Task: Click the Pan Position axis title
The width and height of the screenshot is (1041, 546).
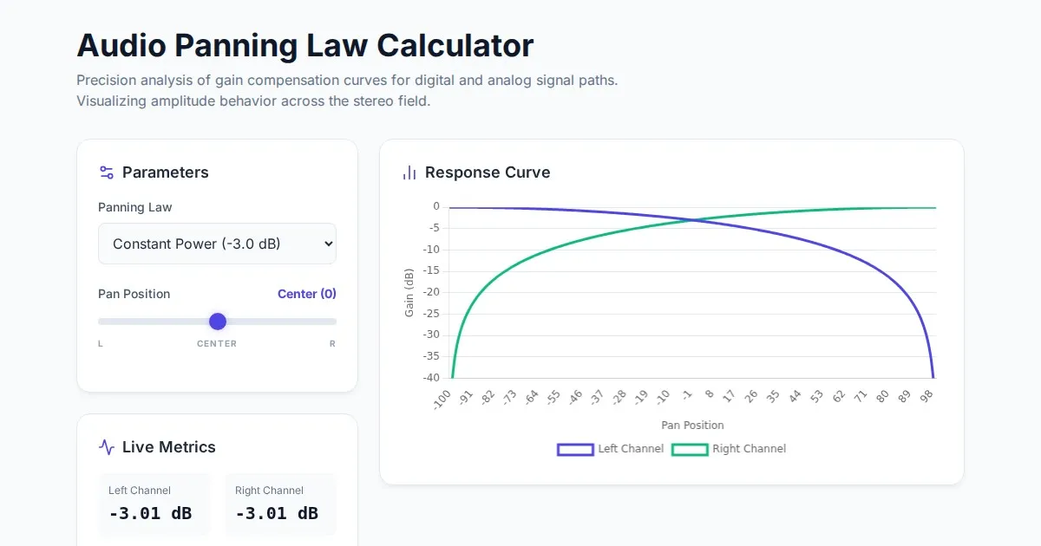Action: [x=692, y=426]
